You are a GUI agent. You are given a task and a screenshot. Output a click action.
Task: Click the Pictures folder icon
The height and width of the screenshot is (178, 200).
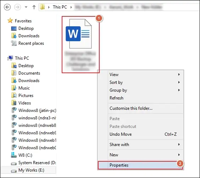point(14,95)
